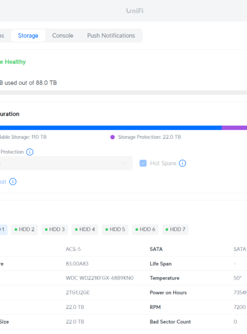This screenshot has height=334, width=247.
Task: Click the RPM label
Action: click(155, 307)
